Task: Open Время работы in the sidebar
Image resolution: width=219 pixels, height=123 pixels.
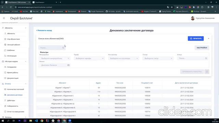Action: tap(13, 73)
